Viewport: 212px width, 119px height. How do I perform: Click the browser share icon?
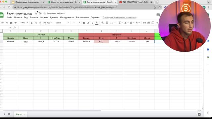click(155, 7)
